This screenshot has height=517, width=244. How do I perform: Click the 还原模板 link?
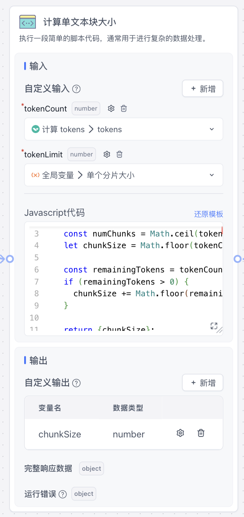point(209,214)
